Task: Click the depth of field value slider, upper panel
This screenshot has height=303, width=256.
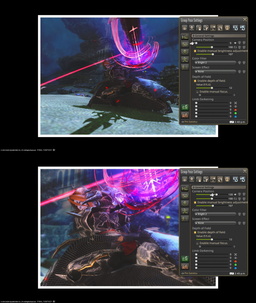Action: [212, 88]
